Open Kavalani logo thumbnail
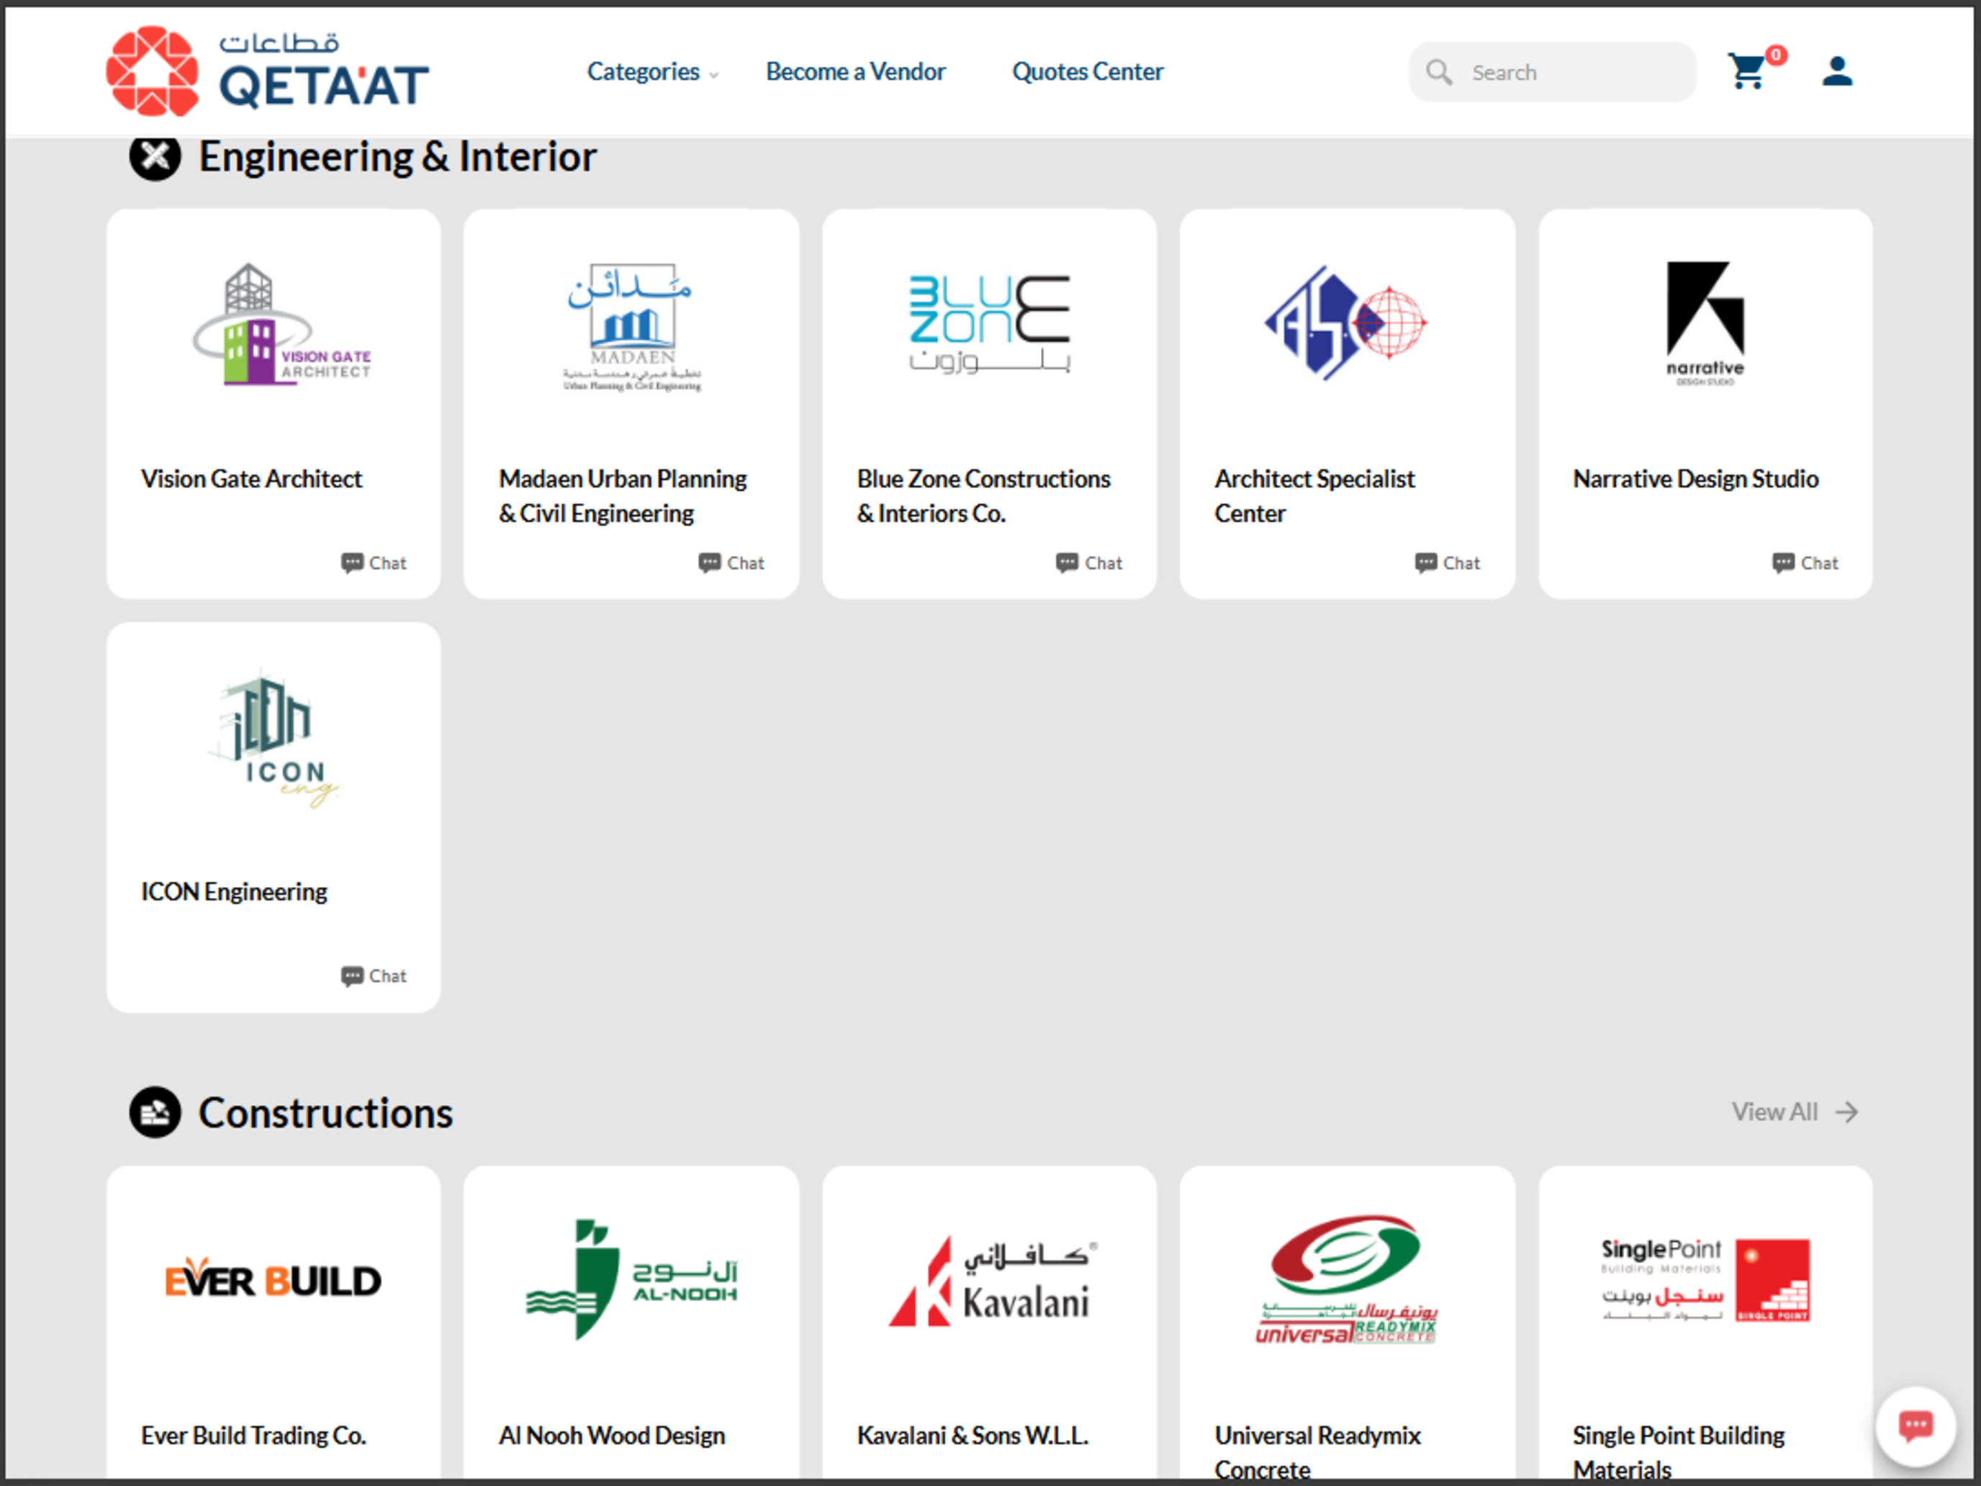This screenshot has width=1981, height=1486. (x=992, y=1281)
